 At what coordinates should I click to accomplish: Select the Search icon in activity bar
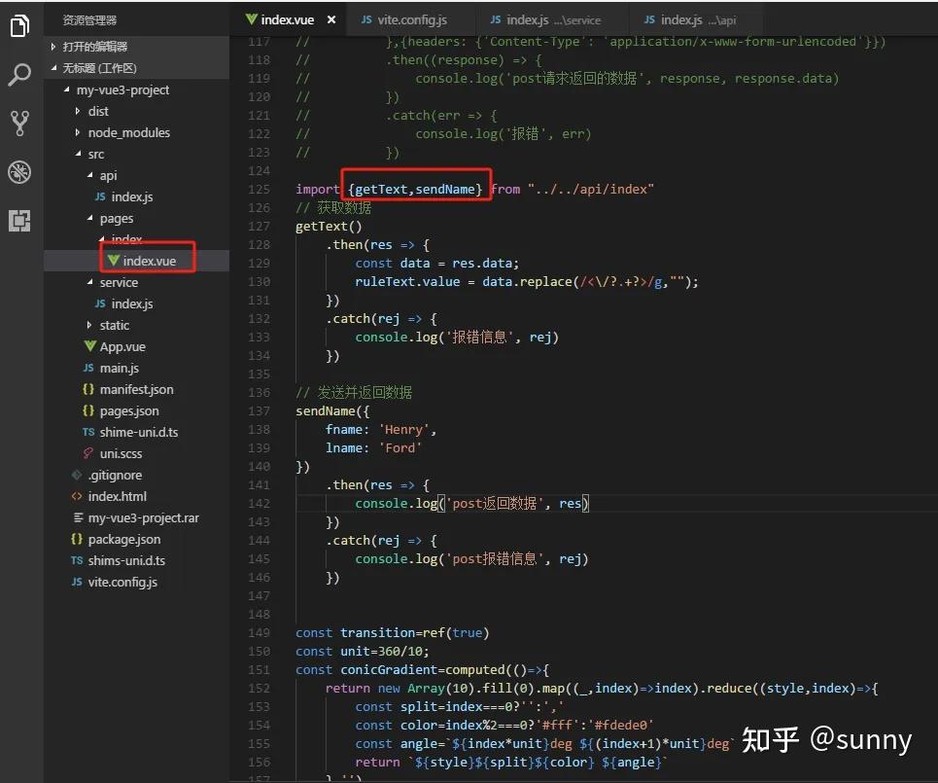(19, 74)
